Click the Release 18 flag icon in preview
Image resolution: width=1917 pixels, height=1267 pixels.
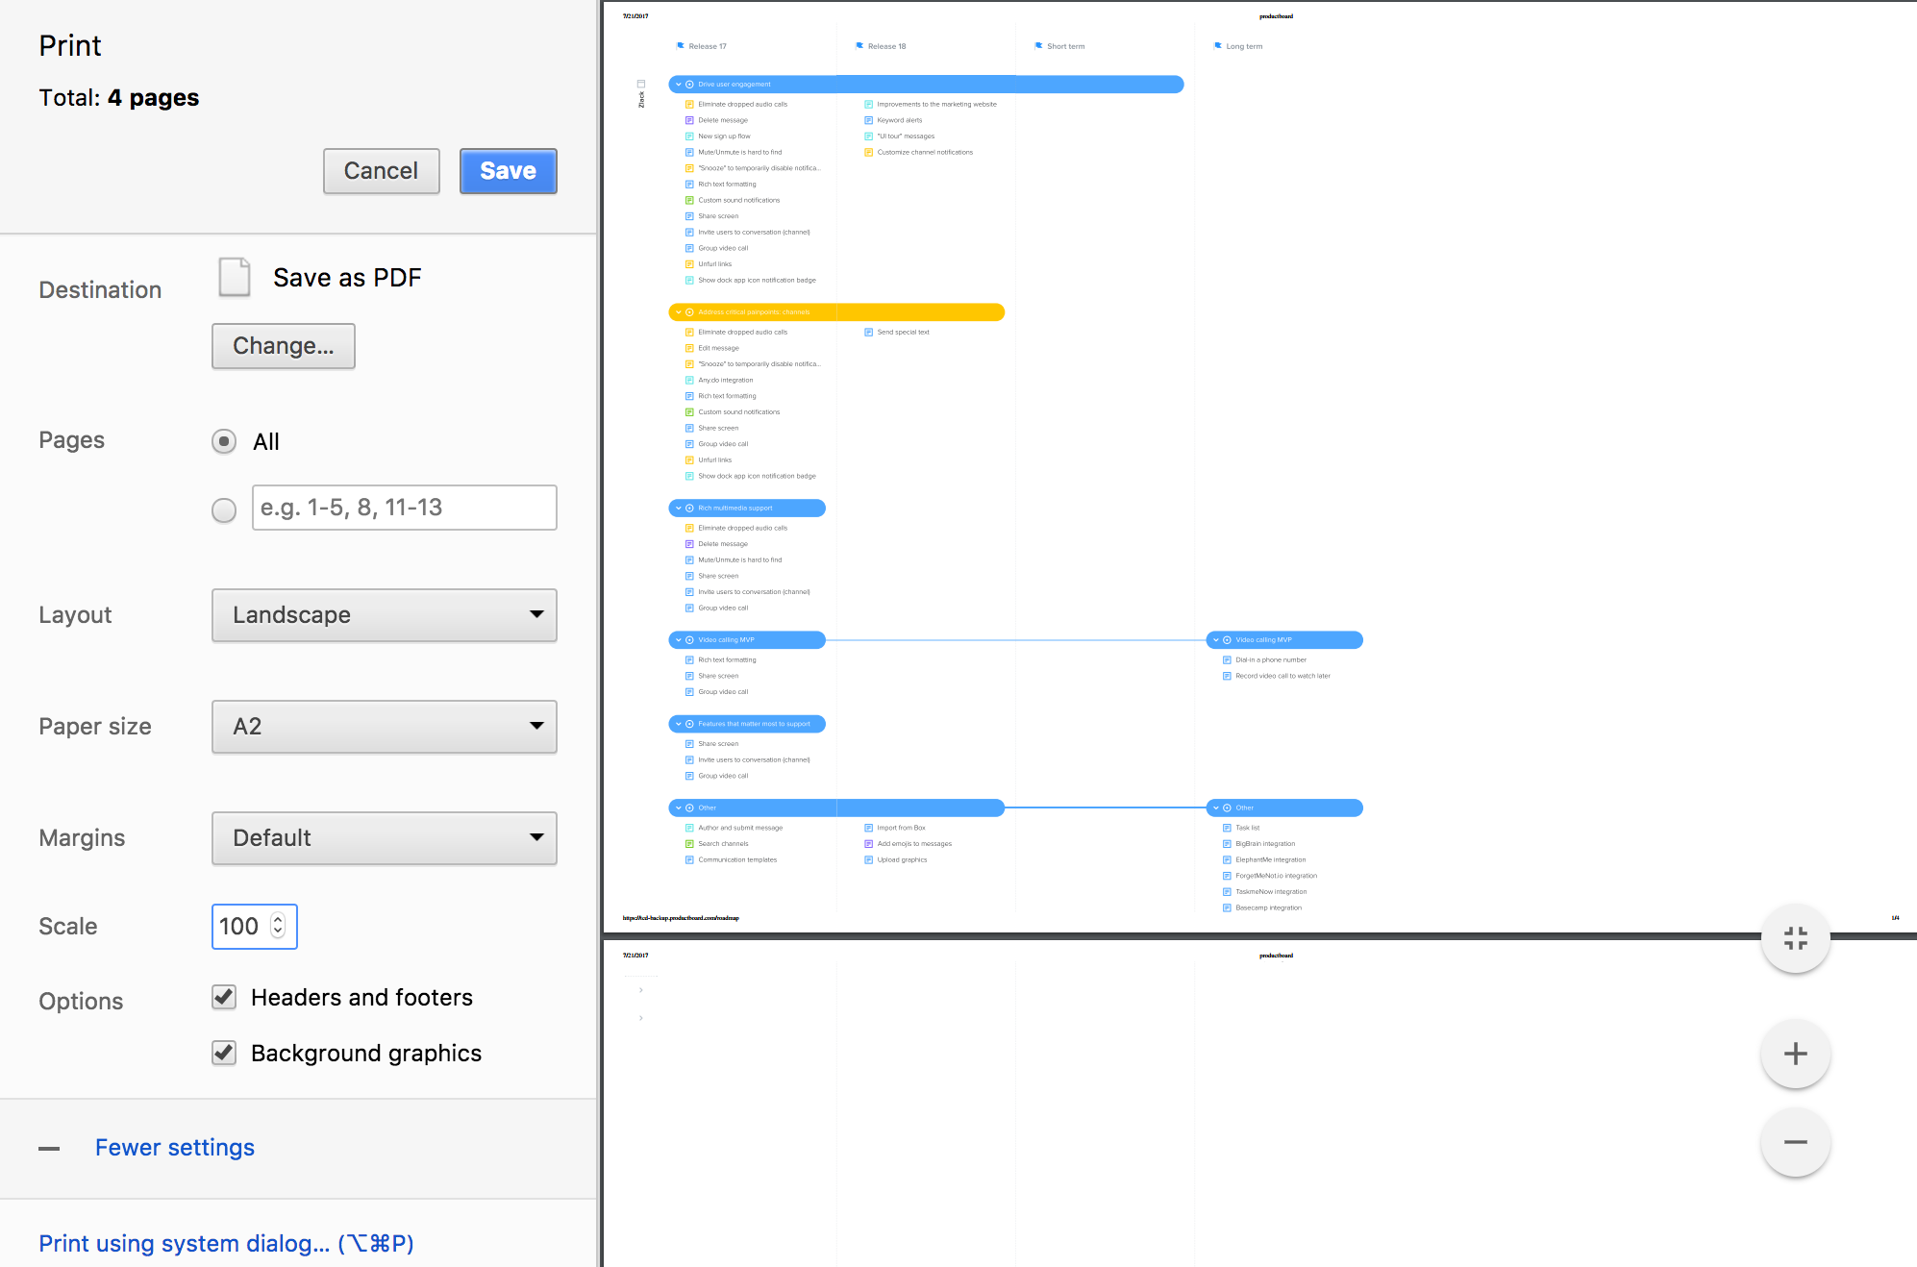tap(859, 45)
